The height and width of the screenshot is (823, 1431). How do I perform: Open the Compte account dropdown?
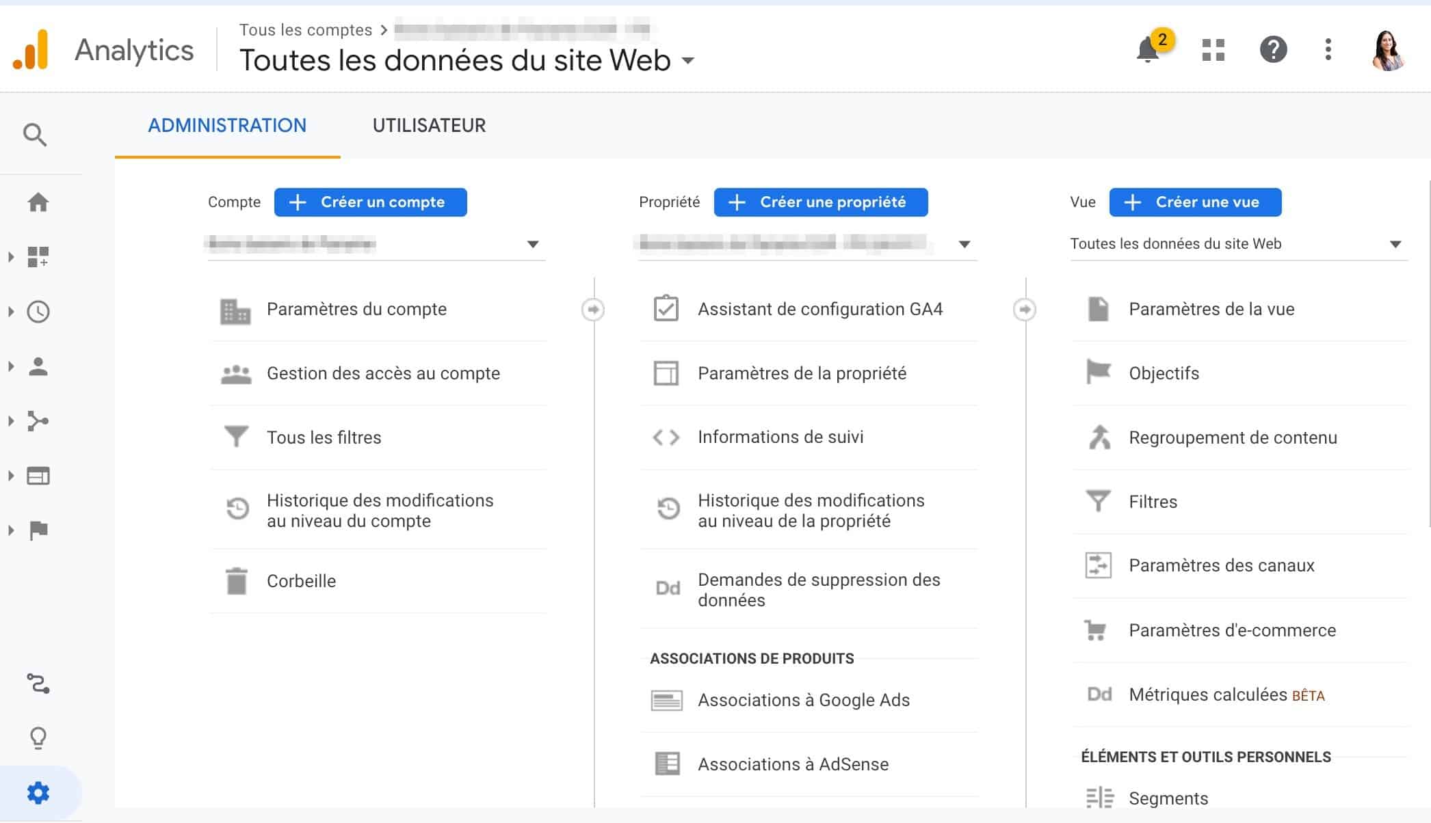[376, 244]
